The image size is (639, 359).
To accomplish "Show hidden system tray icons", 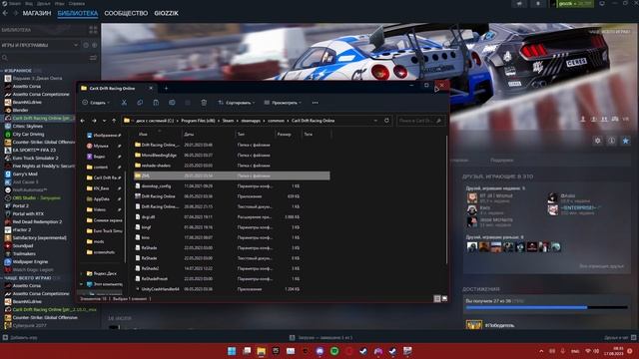I will point(541,351).
